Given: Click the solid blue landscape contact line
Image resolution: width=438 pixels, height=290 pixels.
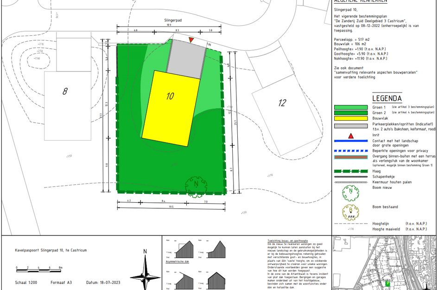Looking at the screenshot, I should click(351, 141).
